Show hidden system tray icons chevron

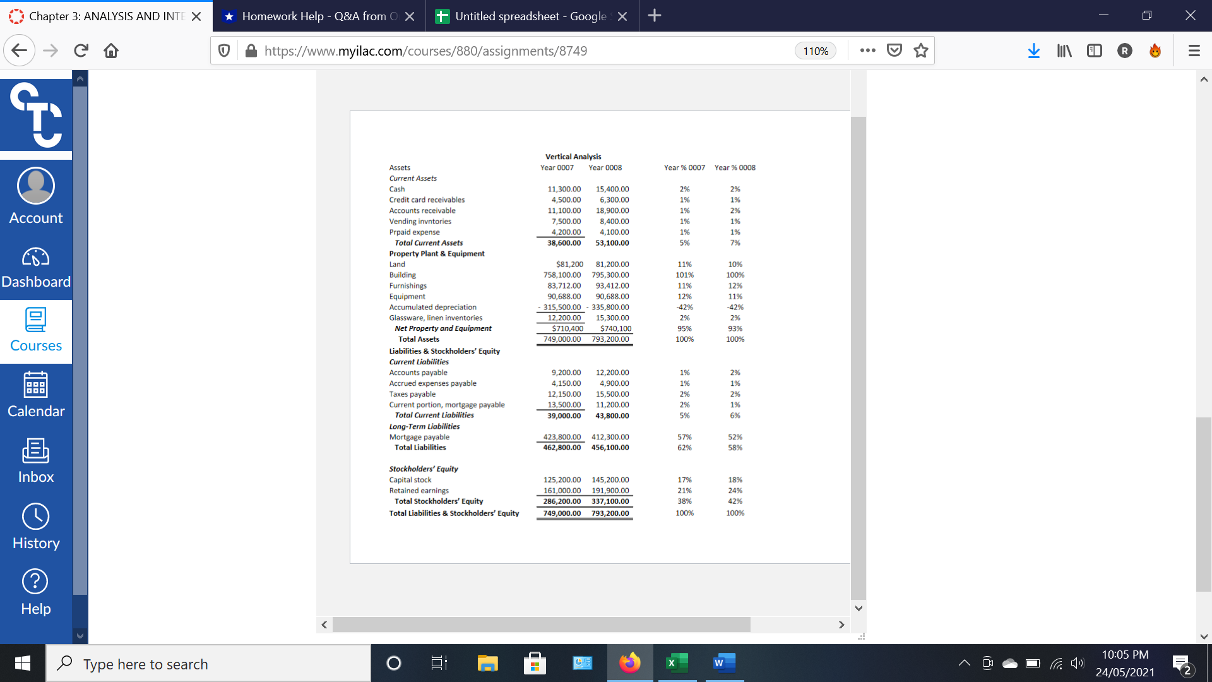tap(964, 663)
